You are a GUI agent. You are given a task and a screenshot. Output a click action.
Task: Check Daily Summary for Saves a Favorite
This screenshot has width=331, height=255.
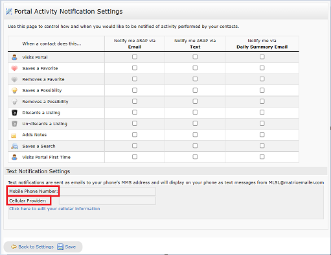coord(262,68)
